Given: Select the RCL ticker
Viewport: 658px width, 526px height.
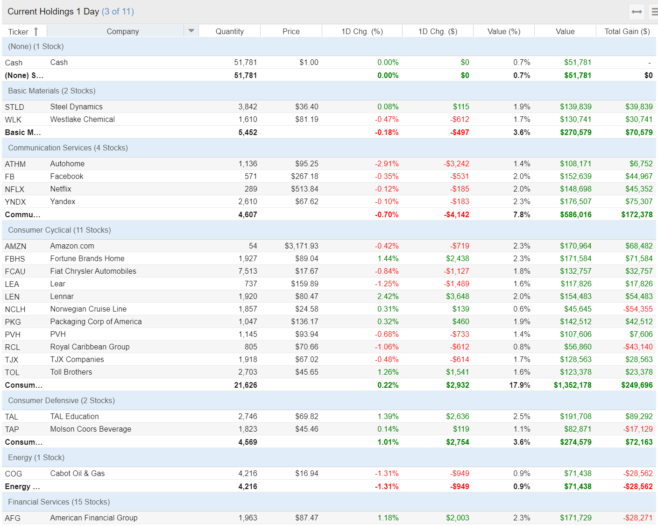Looking at the screenshot, I should pos(13,347).
